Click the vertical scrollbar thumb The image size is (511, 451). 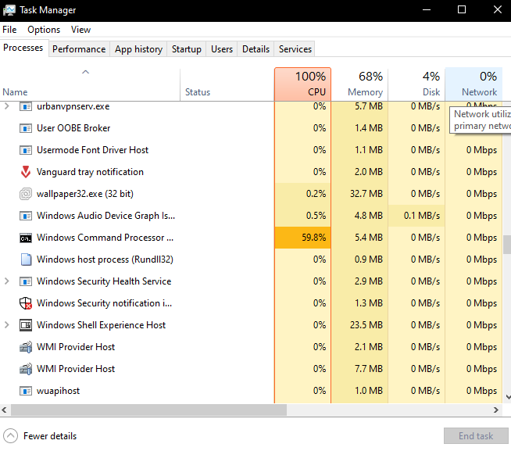click(x=507, y=245)
